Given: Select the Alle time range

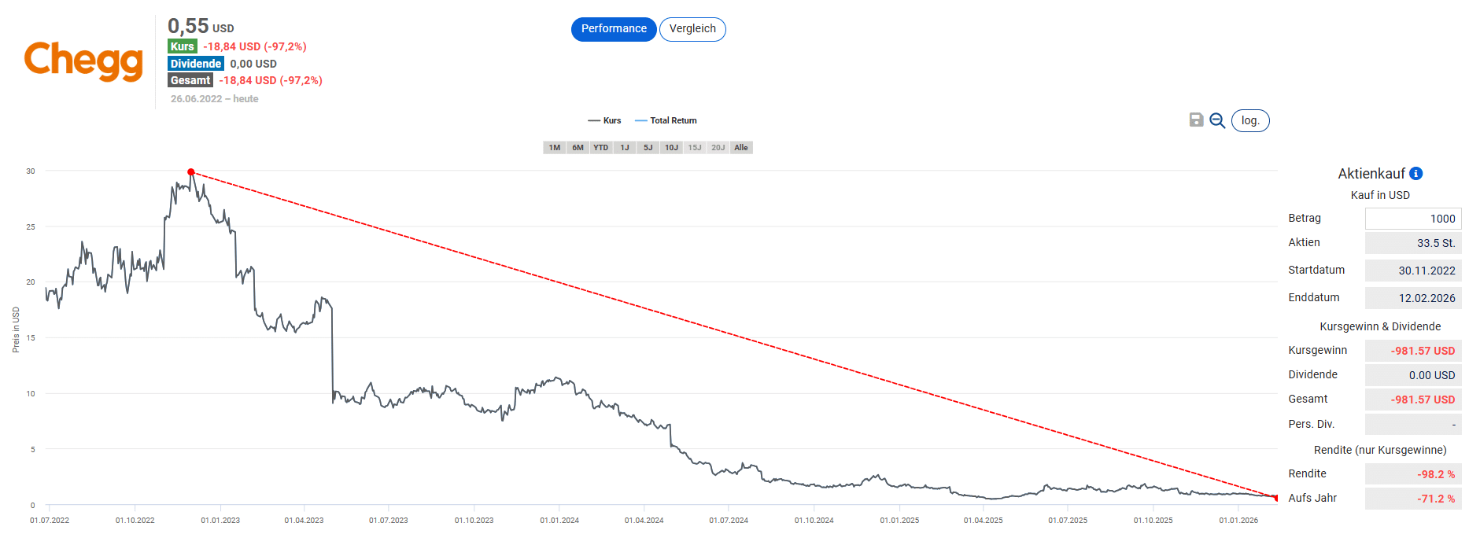Looking at the screenshot, I should click(741, 148).
